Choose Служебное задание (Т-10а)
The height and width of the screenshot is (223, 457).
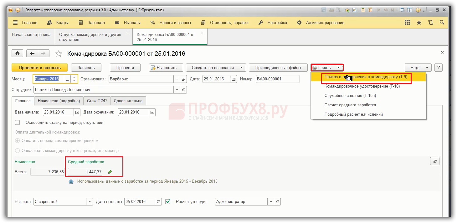(368, 96)
